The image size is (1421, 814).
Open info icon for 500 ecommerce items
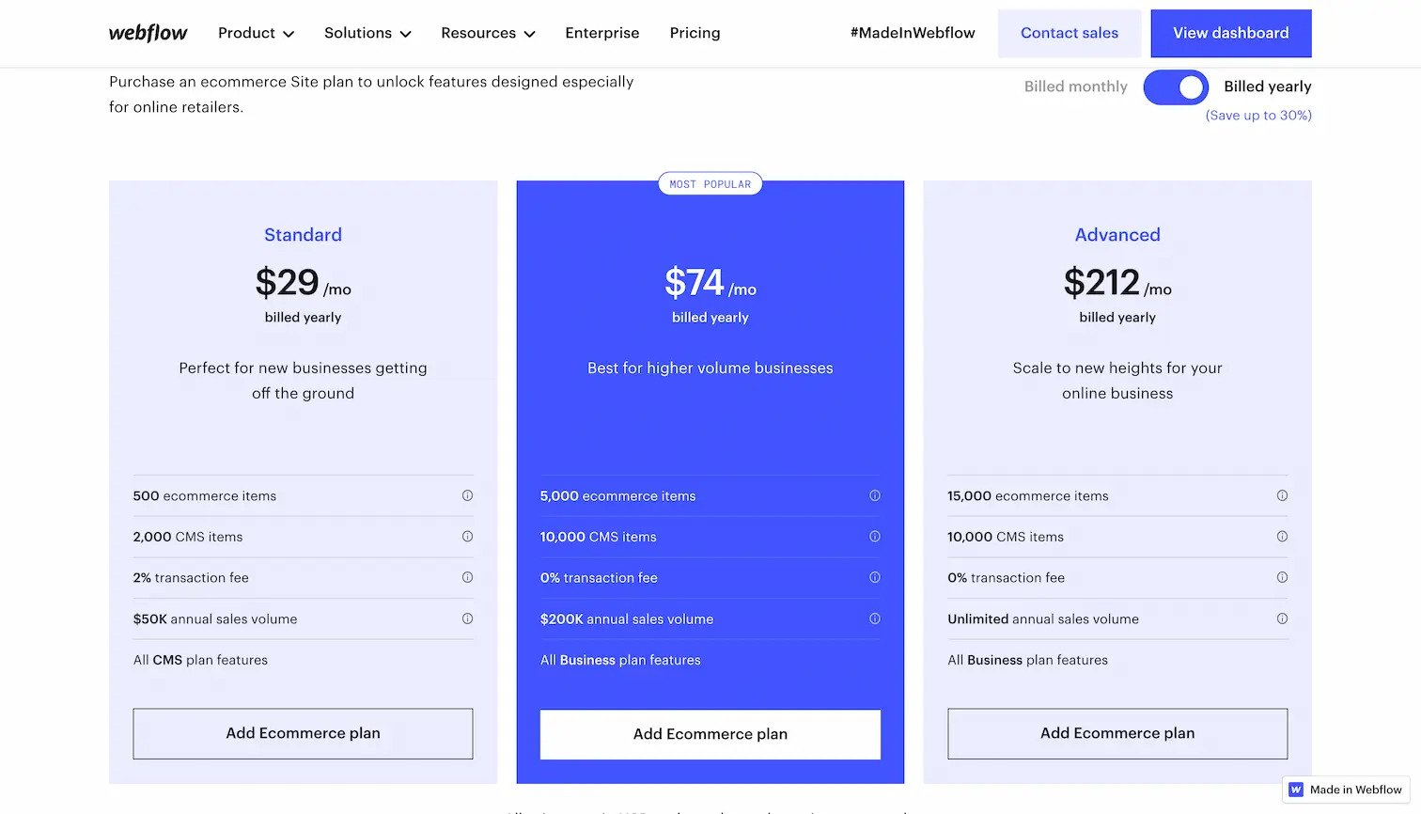467,495
